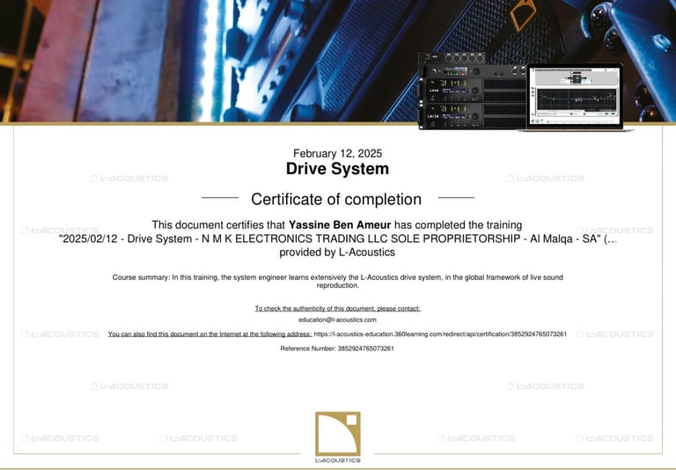The width and height of the screenshot is (676, 470).
Task: Click the L-ACOUSTICS wordmark under the logo
Action: [x=338, y=460]
